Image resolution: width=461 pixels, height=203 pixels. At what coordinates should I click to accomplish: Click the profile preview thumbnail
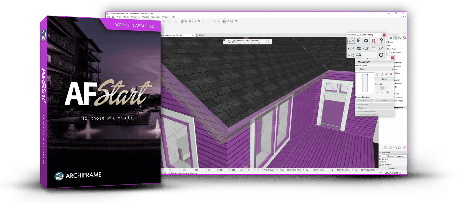(365, 83)
